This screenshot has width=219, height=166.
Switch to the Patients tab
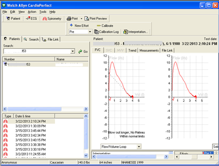pos(12,39)
